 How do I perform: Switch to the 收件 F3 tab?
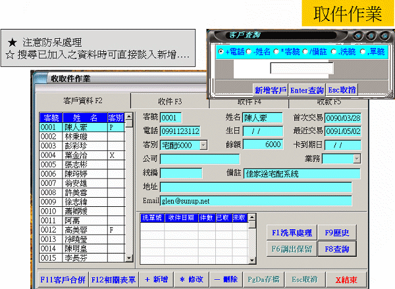click(169, 101)
